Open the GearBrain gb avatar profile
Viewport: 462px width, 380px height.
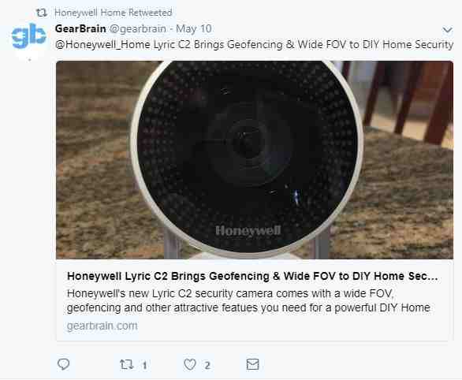(29, 35)
